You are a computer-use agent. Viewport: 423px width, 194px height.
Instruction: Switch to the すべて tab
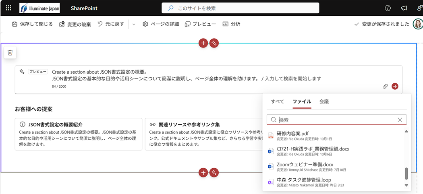[278, 101]
